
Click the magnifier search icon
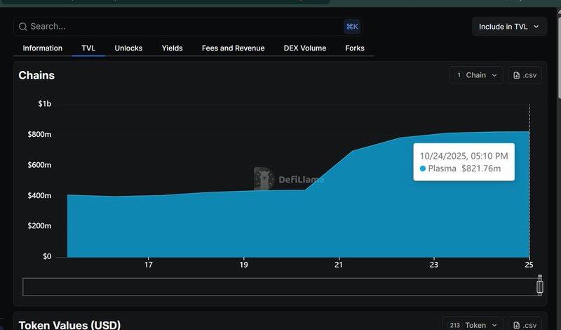[x=22, y=27]
